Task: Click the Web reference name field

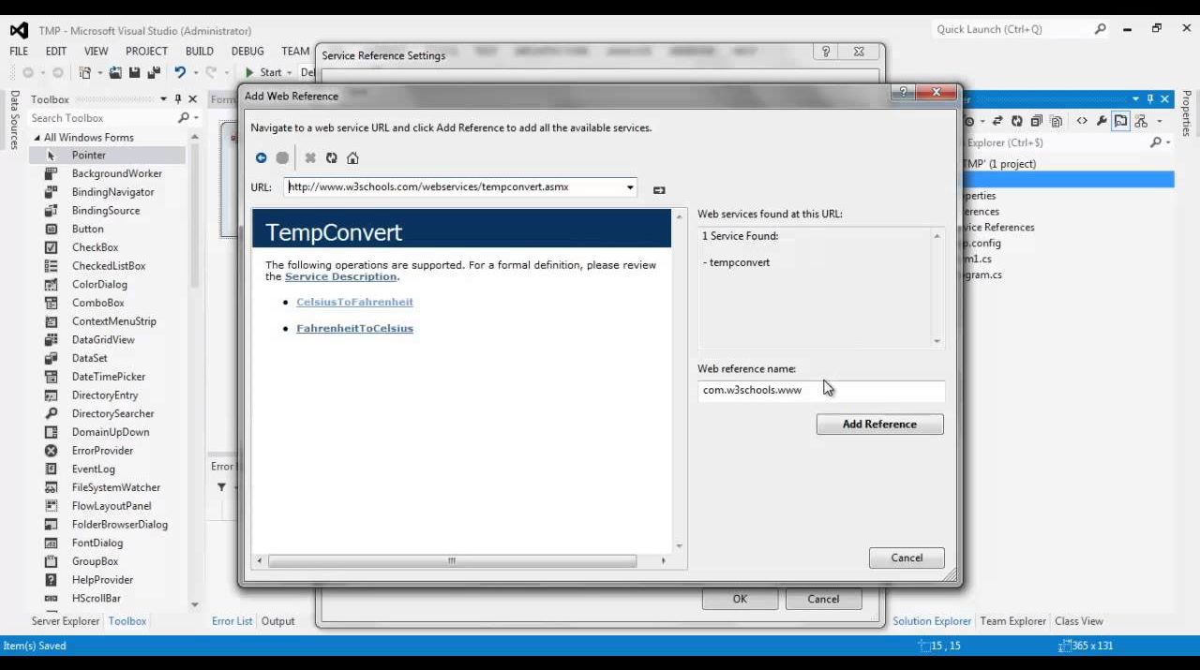Action: pyautogui.click(x=820, y=391)
